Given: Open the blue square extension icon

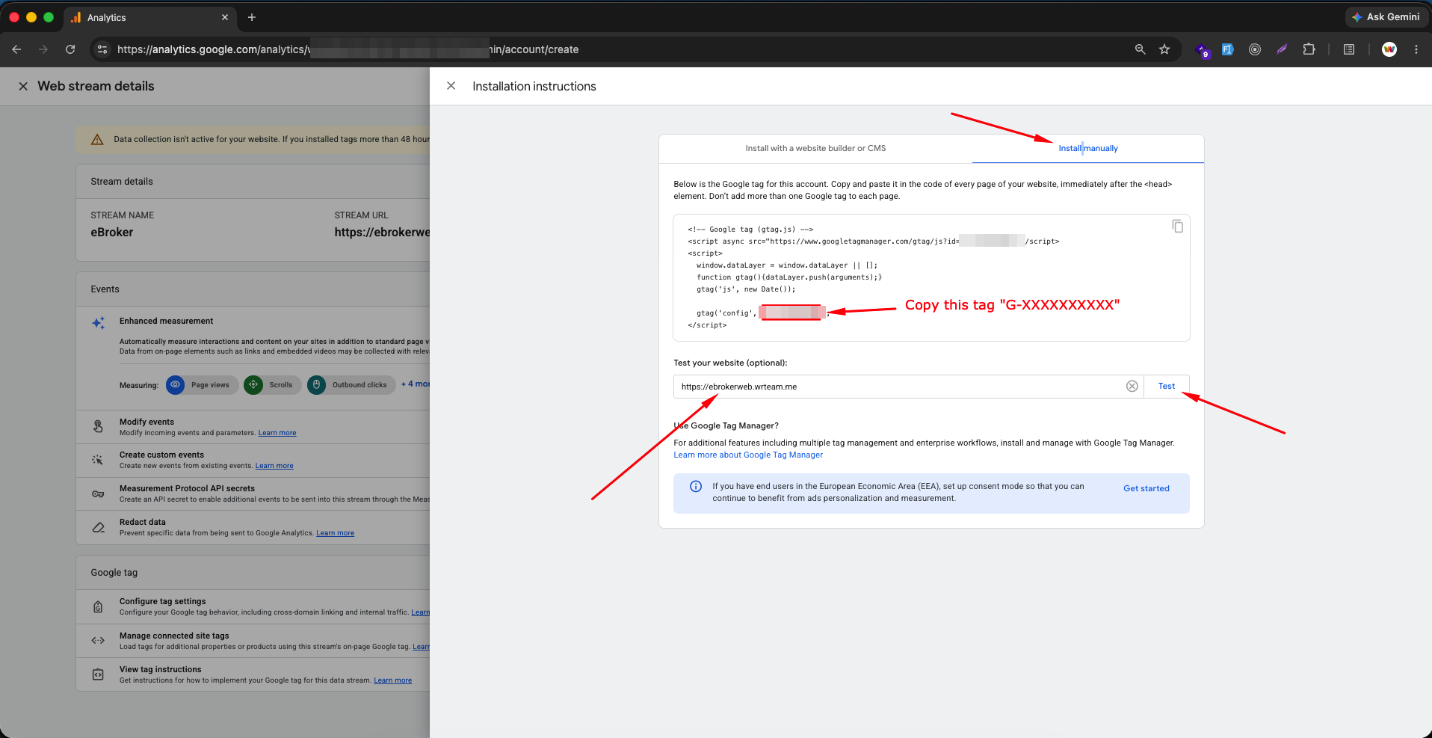Looking at the screenshot, I should tap(1227, 49).
